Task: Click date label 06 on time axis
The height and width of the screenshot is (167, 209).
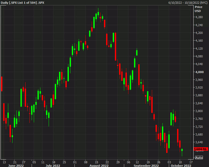Action: (x=128, y=162)
